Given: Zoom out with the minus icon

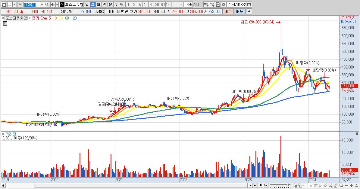Looking at the screenshot, I should [346, 186].
